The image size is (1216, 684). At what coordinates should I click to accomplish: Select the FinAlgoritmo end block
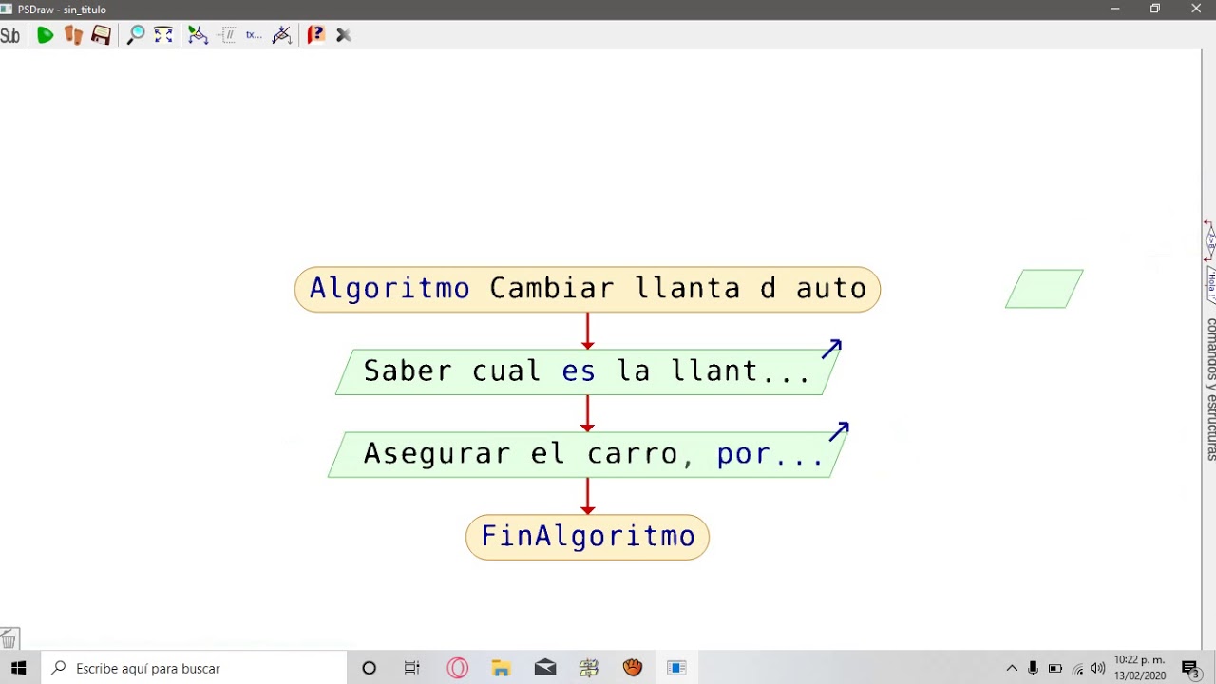[x=587, y=537]
